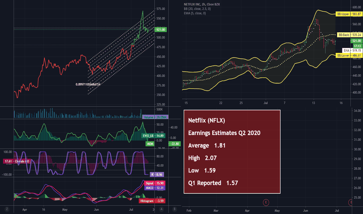Image resolution: width=363 pixels, height=214 pixels.
Task: Click the green 521.00 label on right chart
Action: [x=357, y=41]
